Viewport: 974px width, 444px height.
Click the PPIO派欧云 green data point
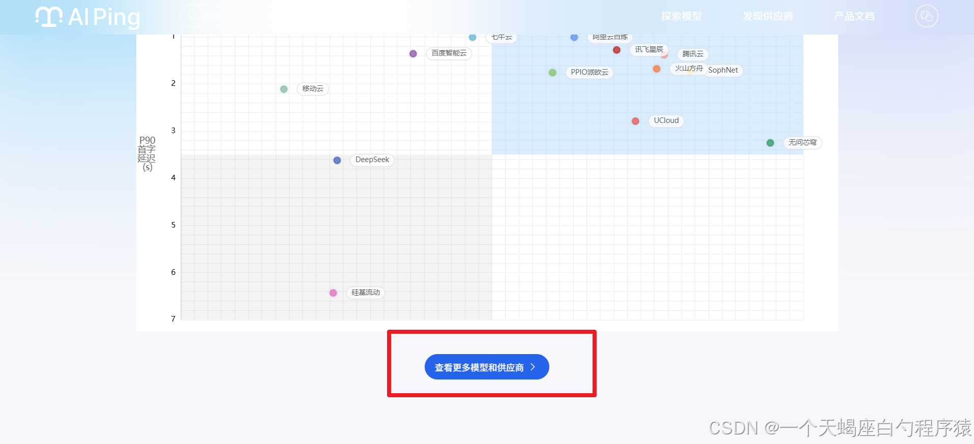coord(552,73)
